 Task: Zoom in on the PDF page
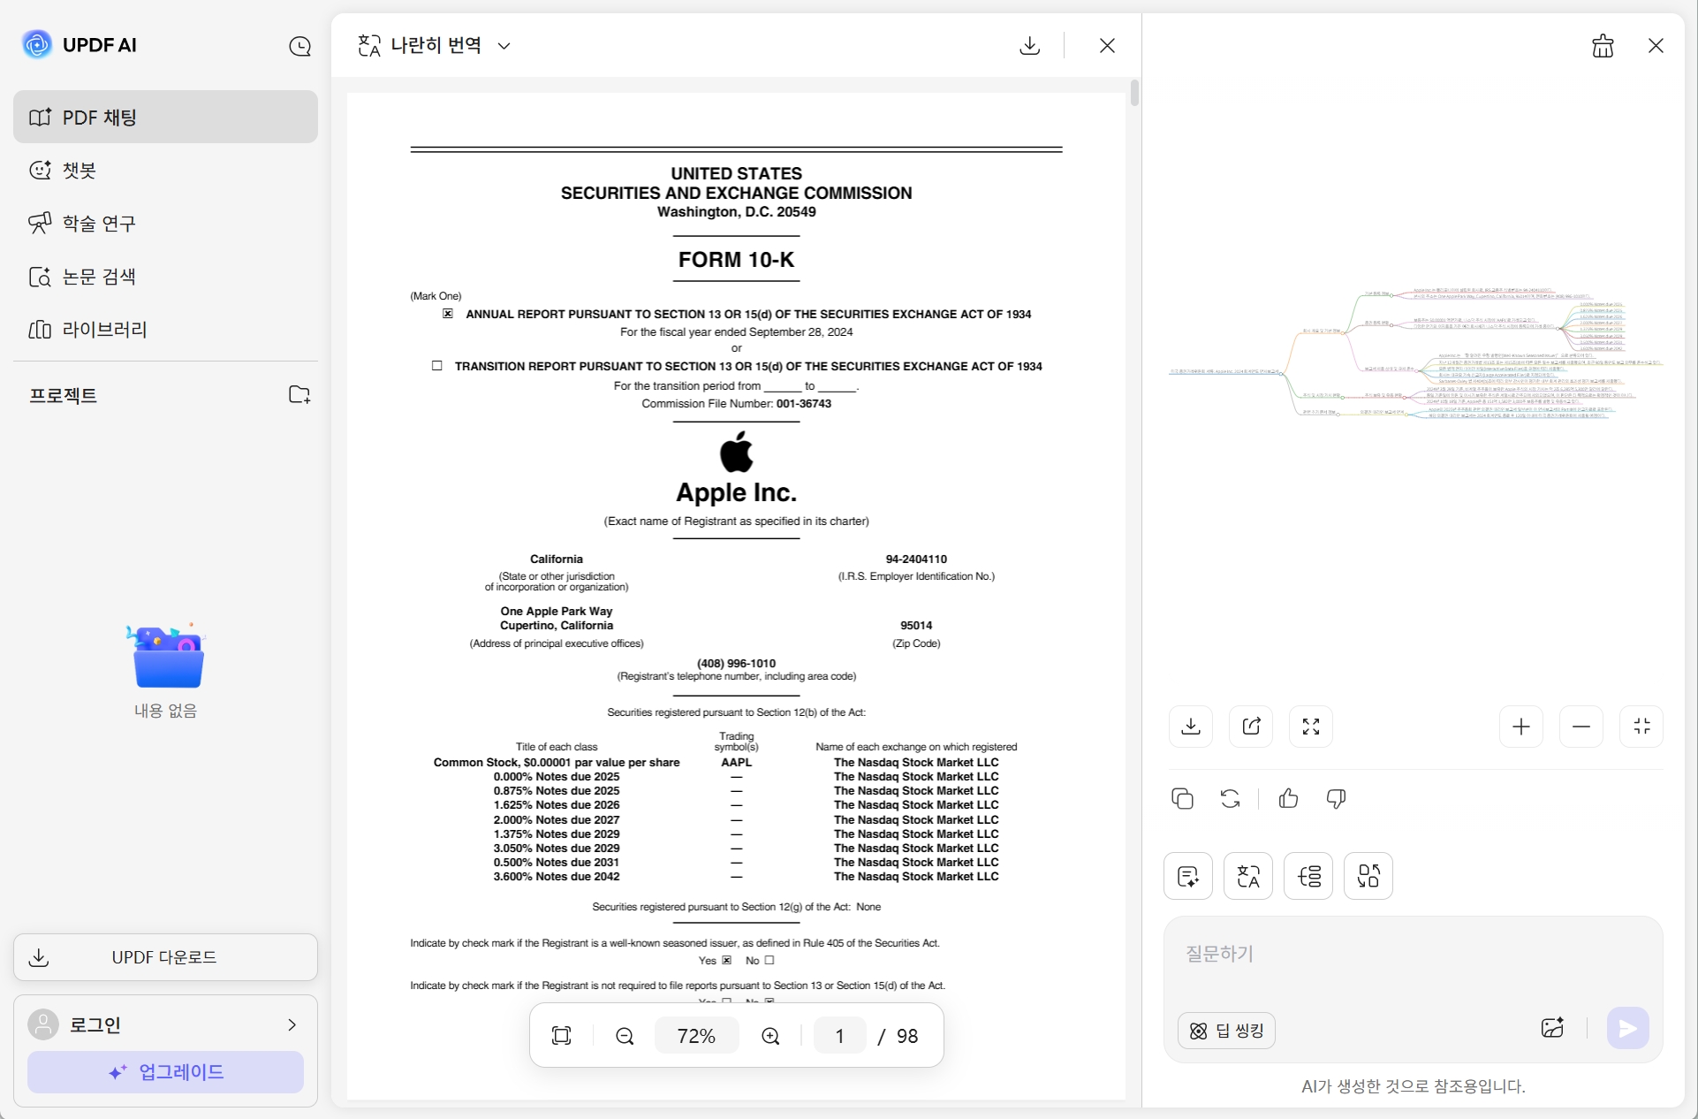(769, 1035)
